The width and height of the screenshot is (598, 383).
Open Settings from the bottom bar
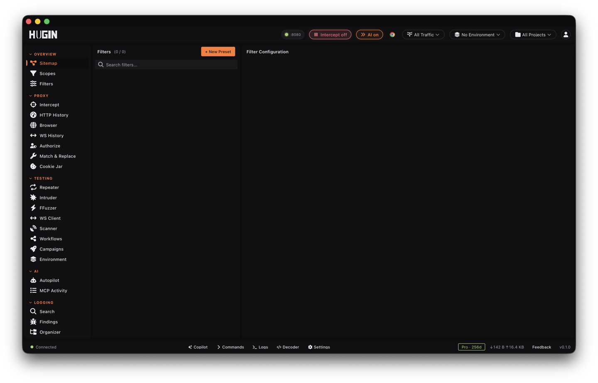[319, 347]
